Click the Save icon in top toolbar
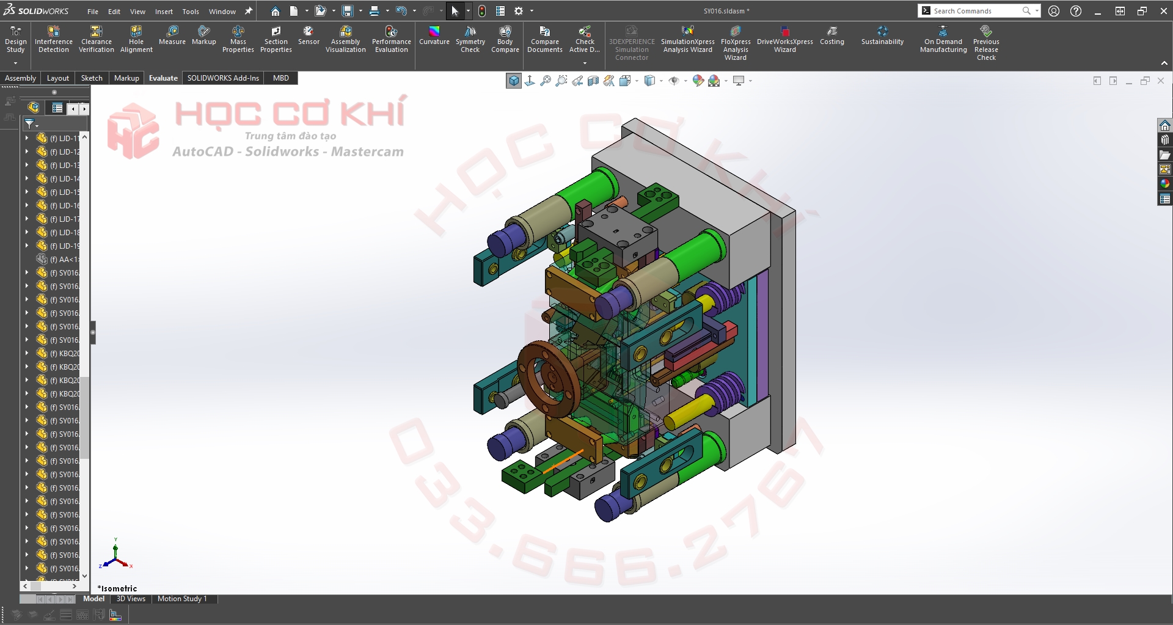 coord(348,11)
